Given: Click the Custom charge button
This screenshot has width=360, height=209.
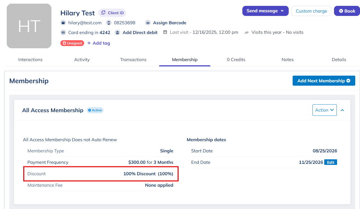Looking at the screenshot, I should point(311,11).
